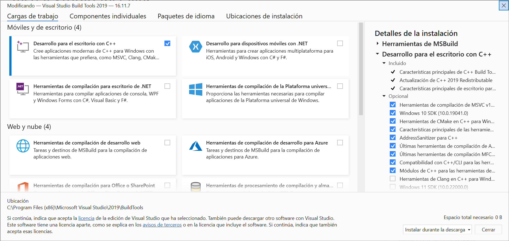Check Windows 11 SDK (10.0.22000.0)
This screenshot has width=509, height=241.
point(393,187)
